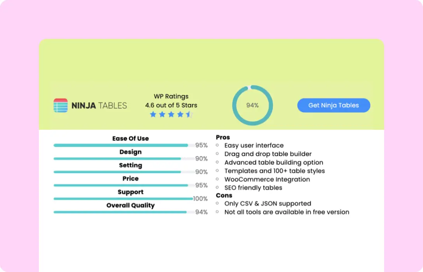Screen dimensions: 423x272
Task: Select the Only CSV & JSON supported bullet
Action: (267, 204)
